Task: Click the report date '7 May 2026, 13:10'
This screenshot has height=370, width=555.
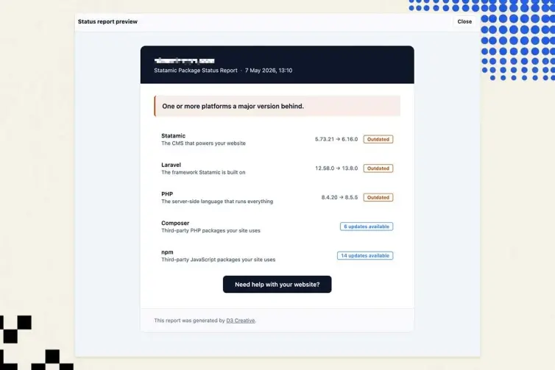Action: (269, 71)
